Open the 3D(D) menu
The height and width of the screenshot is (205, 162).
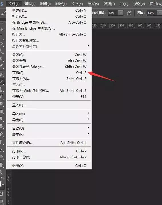tap(124, 4)
